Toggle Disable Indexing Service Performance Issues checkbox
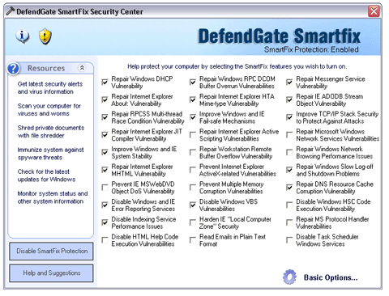The width and height of the screenshot is (389, 296). 105,222
